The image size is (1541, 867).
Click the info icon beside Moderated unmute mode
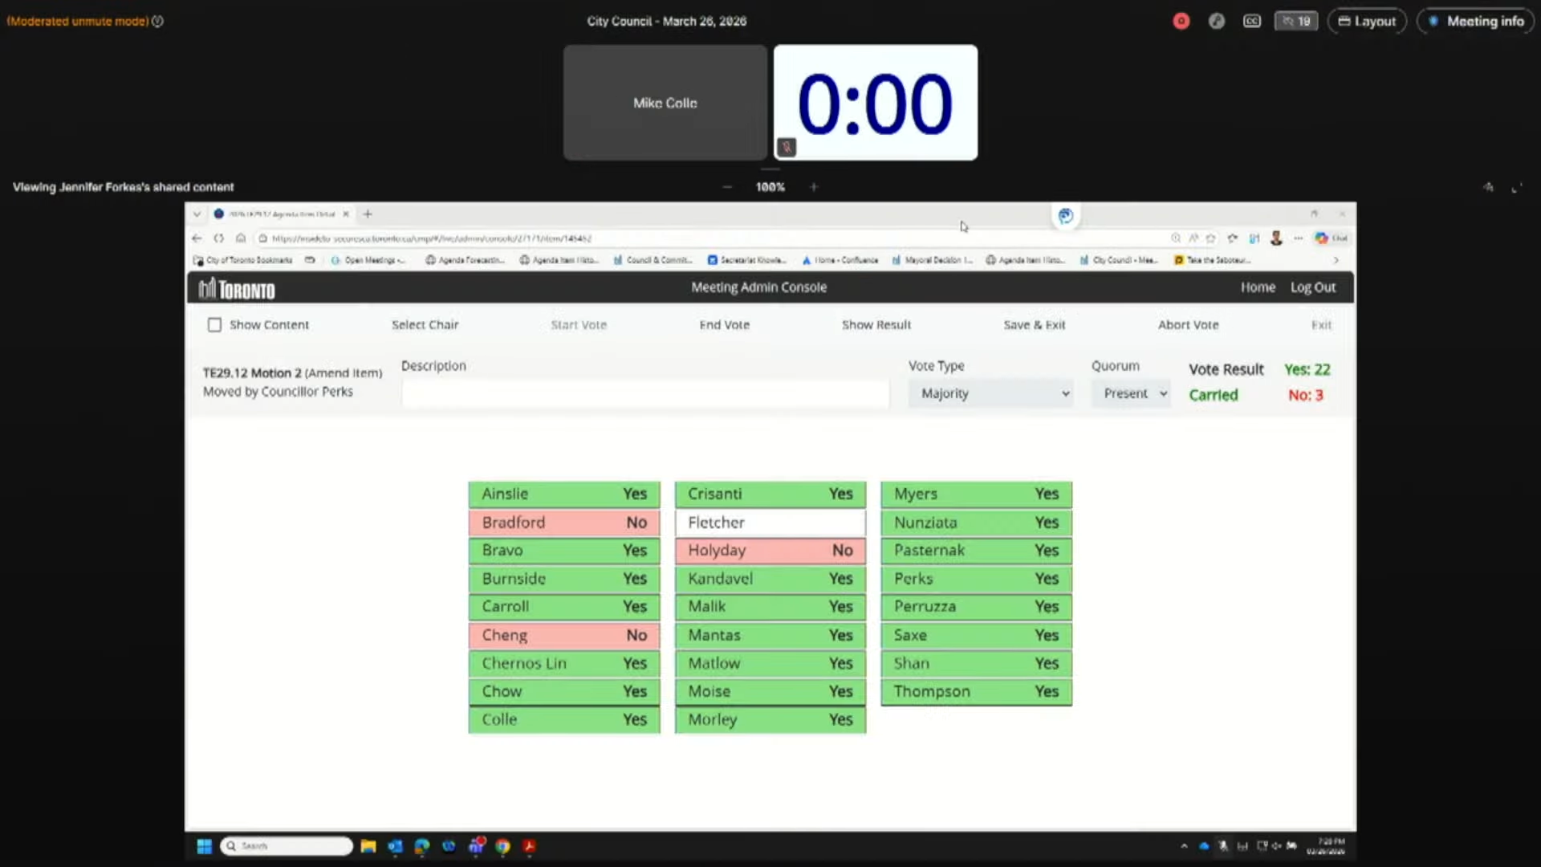click(x=158, y=22)
